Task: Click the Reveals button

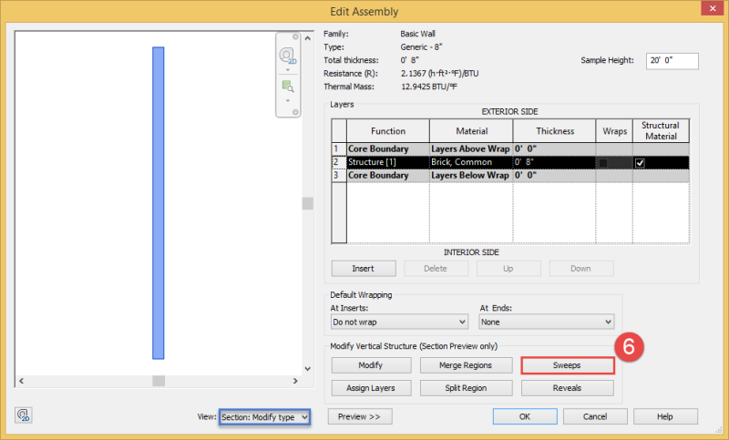Action: [567, 388]
